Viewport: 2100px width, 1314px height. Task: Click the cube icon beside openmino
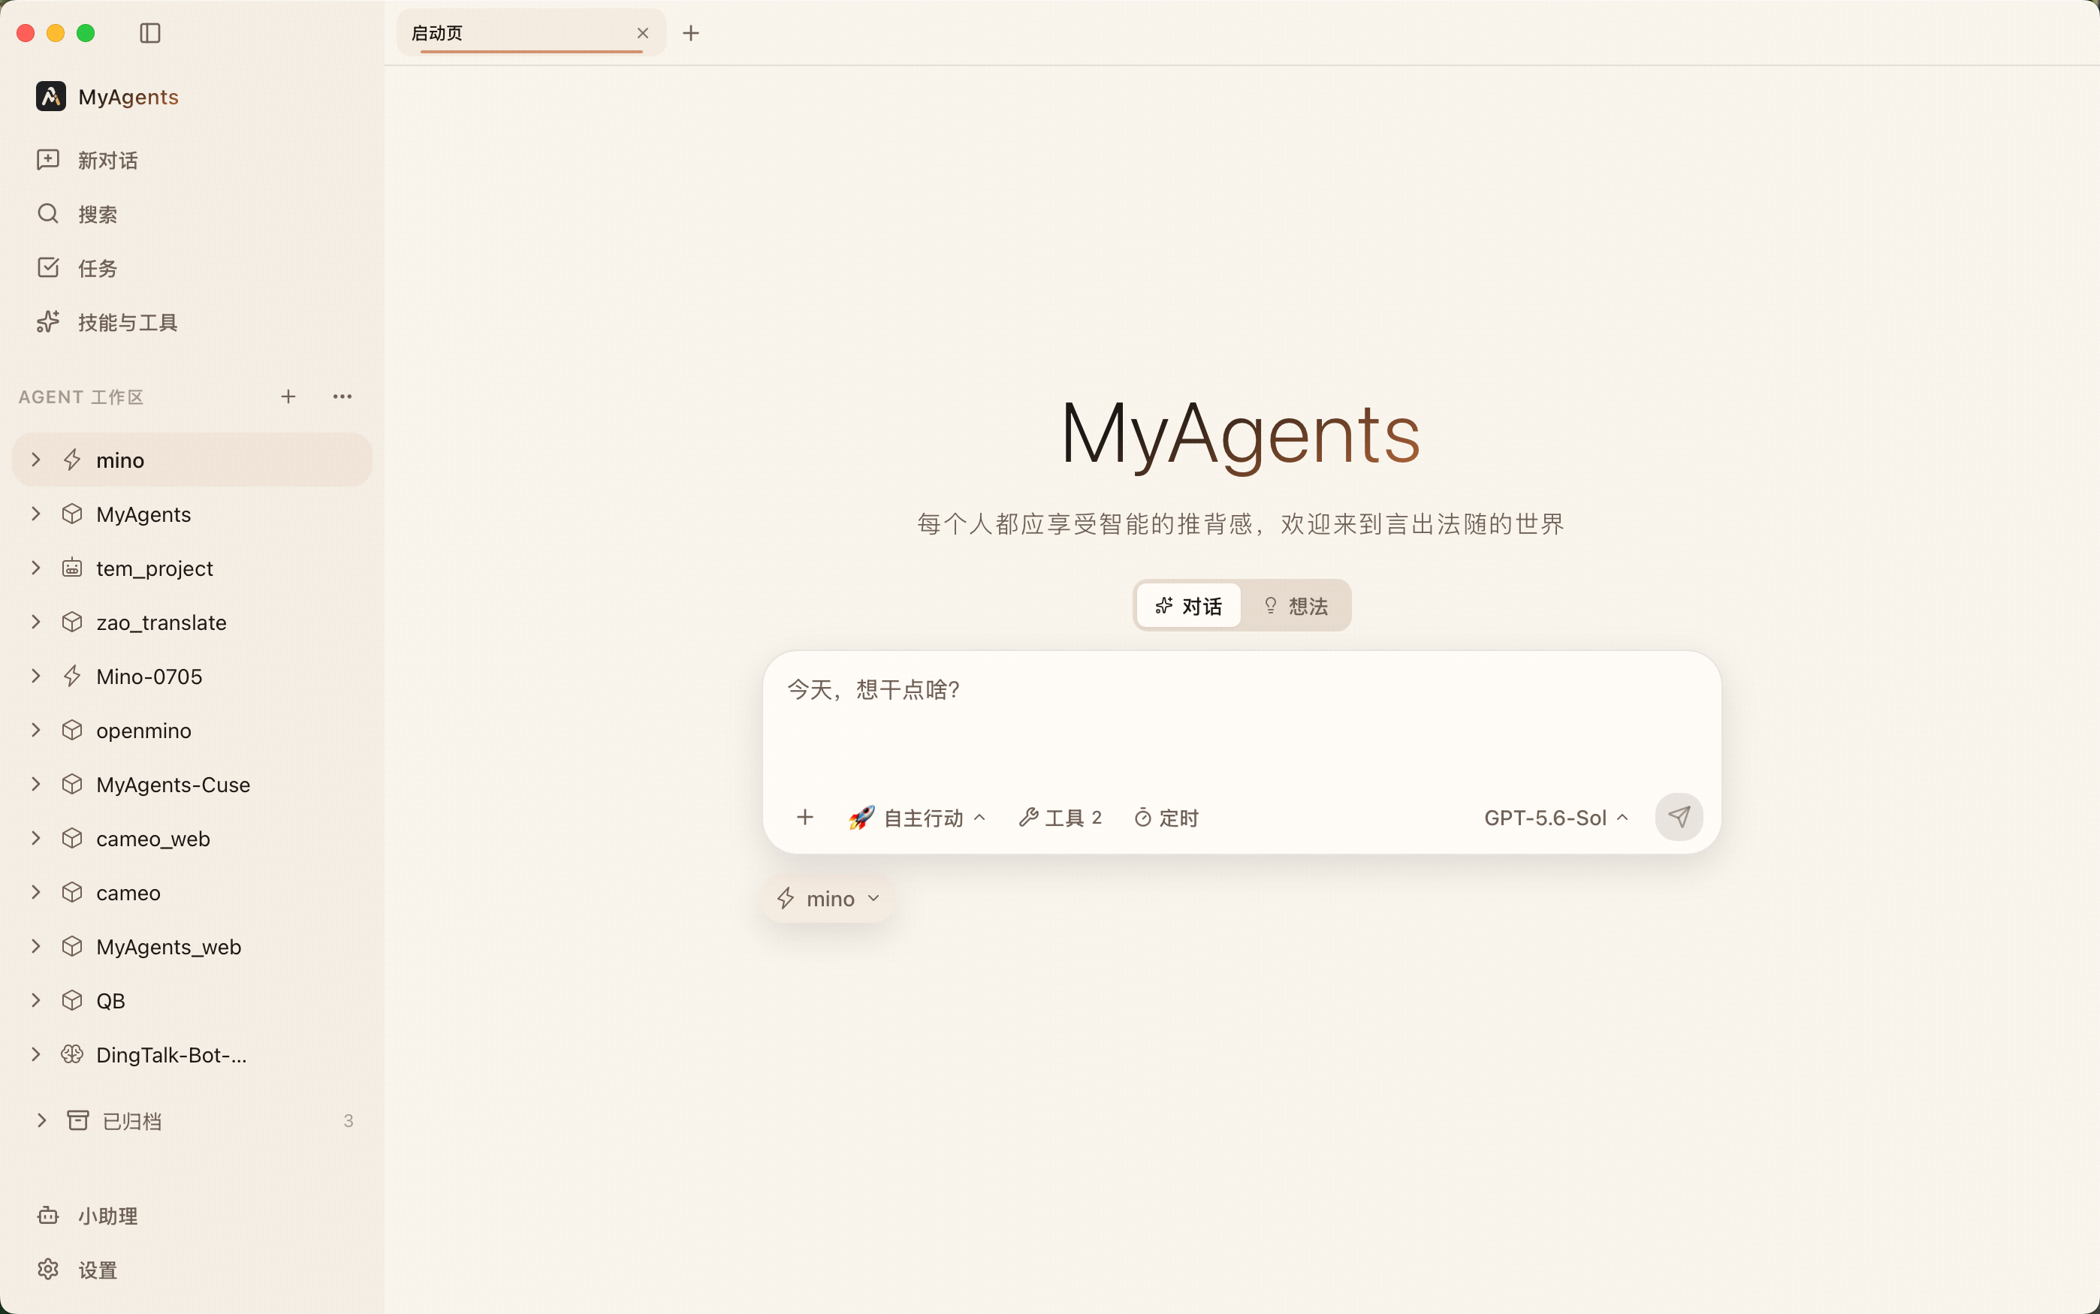(72, 730)
